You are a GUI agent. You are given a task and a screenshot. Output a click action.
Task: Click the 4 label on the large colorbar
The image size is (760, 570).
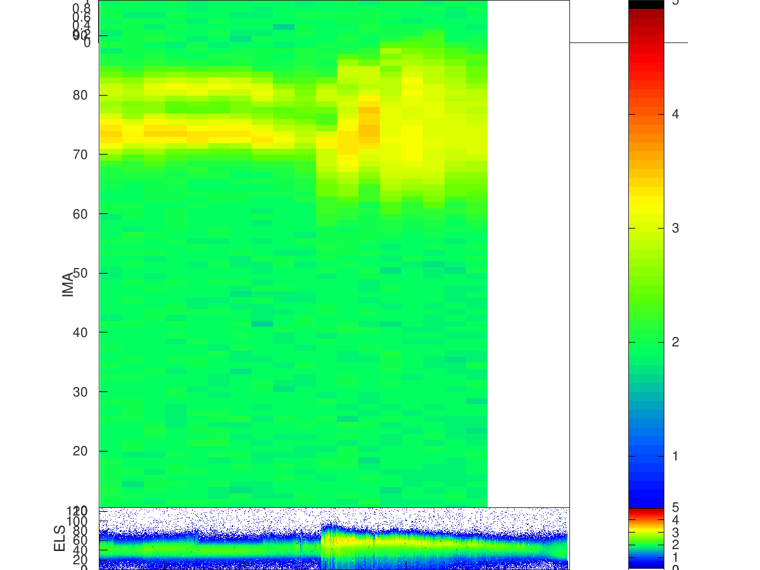coord(675,114)
